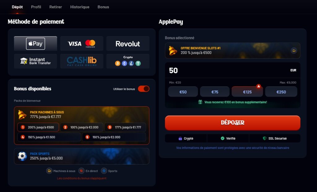Select CASHlib payment option

(82, 61)
